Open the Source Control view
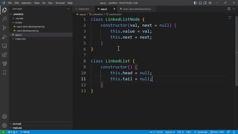The width and height of the screenshot is (238, 134). (x=4, y=28)
